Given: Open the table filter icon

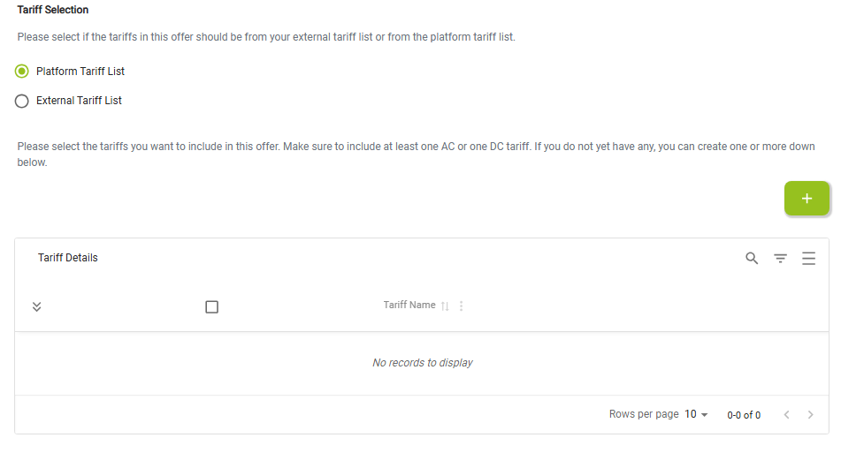Looking at the screenshot, I should (780, 259).
